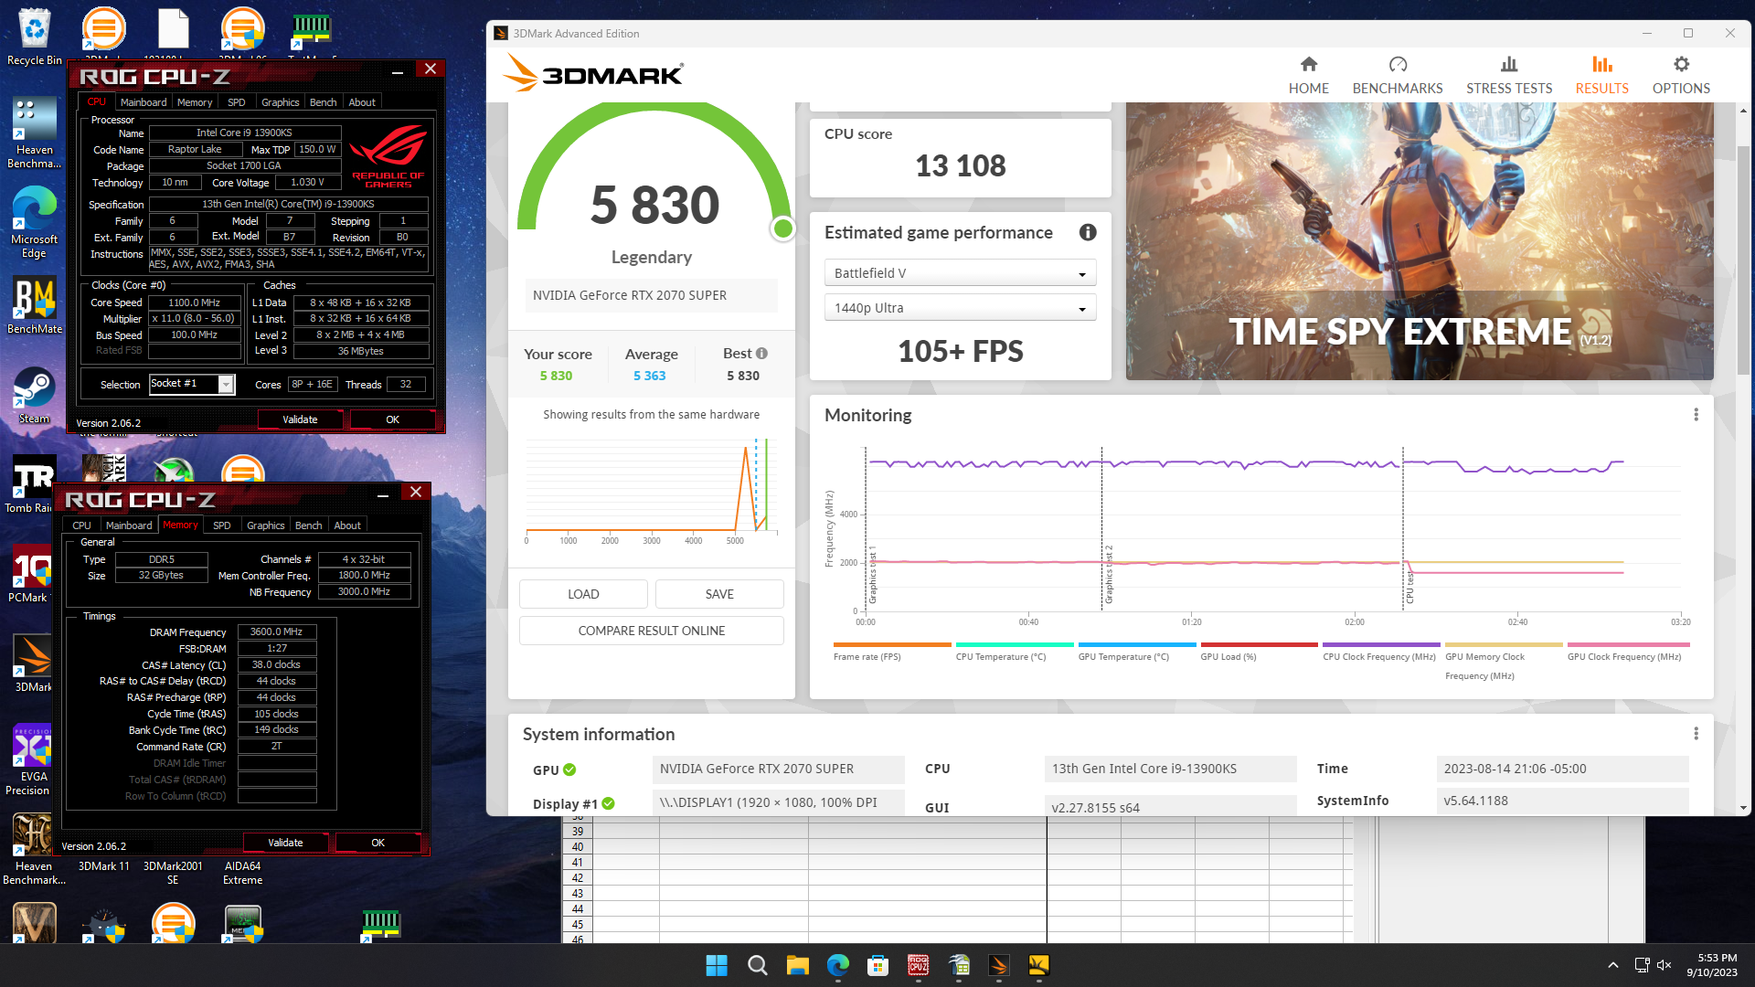Open Windows Start menu

click(717, 965)
